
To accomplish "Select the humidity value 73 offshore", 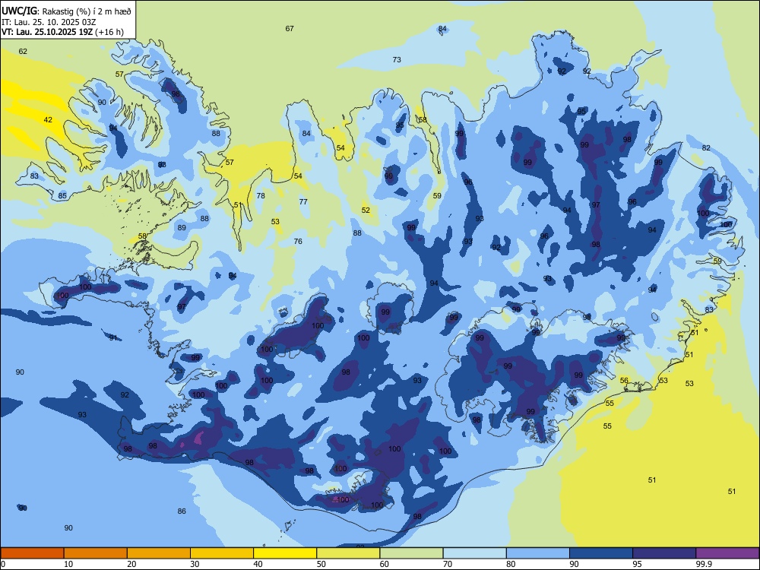I will tap(397, 59).
